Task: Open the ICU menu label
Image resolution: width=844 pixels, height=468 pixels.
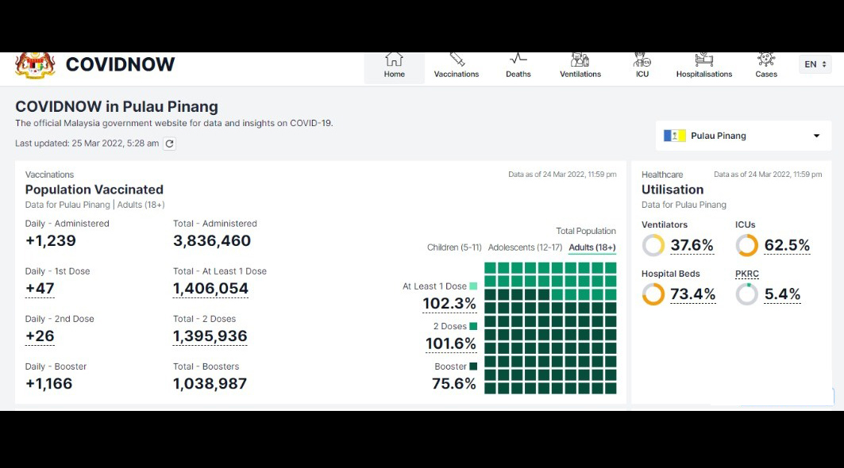Action: pos(642,75)
